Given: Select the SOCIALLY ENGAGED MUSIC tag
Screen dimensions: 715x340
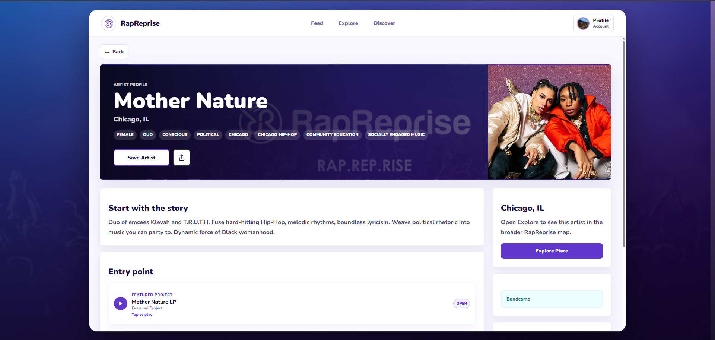Looking at the screenshot, I should tap(396, 135).
